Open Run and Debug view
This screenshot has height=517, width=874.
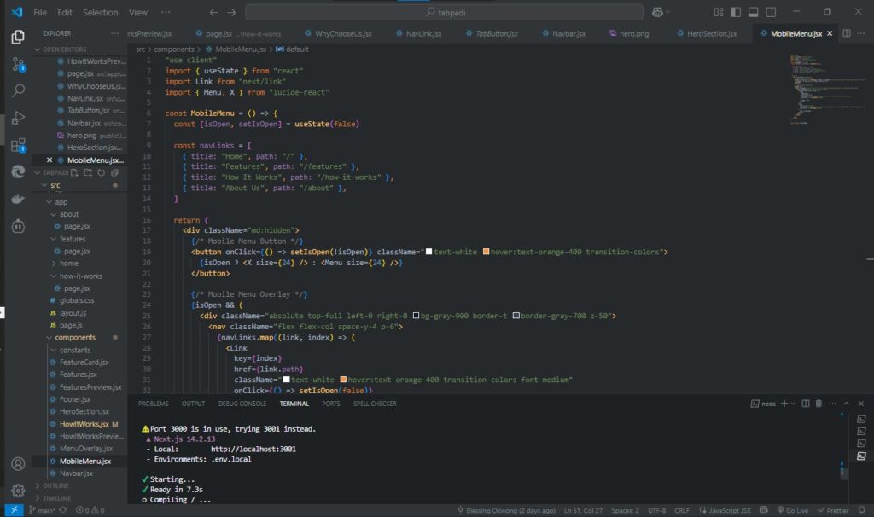(x=18, y=118)
